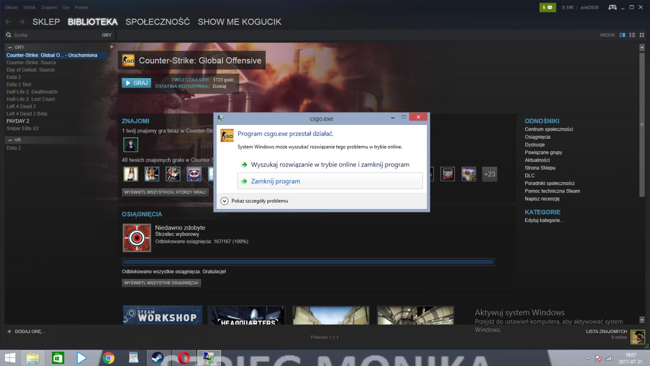This screenshot has height=366, width=650.
Task: Open the SKLEP tab
Action: 46,22
